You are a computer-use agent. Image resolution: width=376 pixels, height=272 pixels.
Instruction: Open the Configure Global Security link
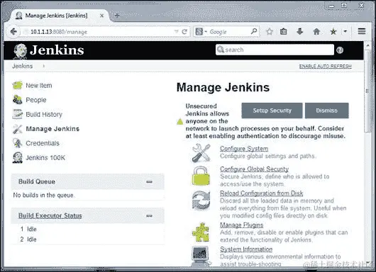click(254, 169)
